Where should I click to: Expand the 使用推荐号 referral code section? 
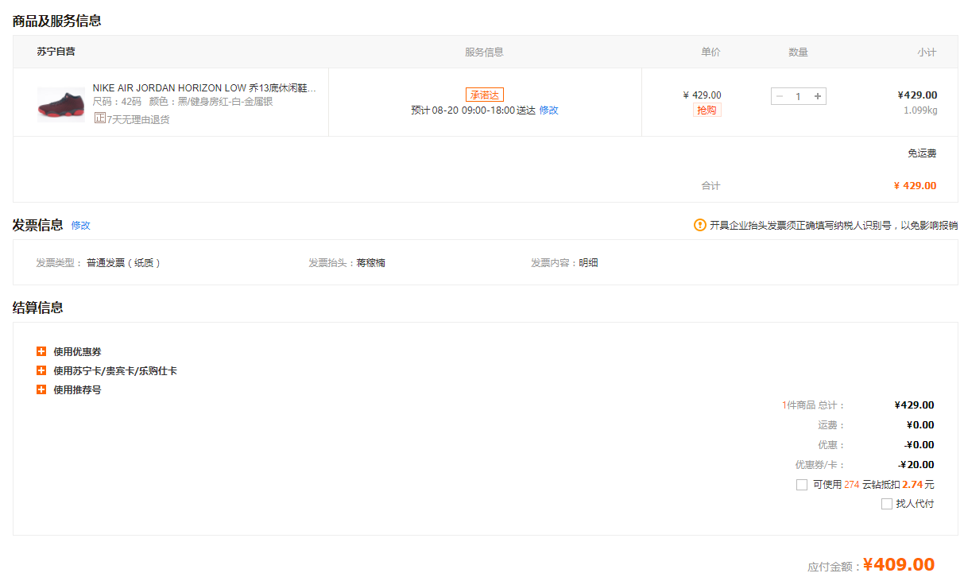41,389
